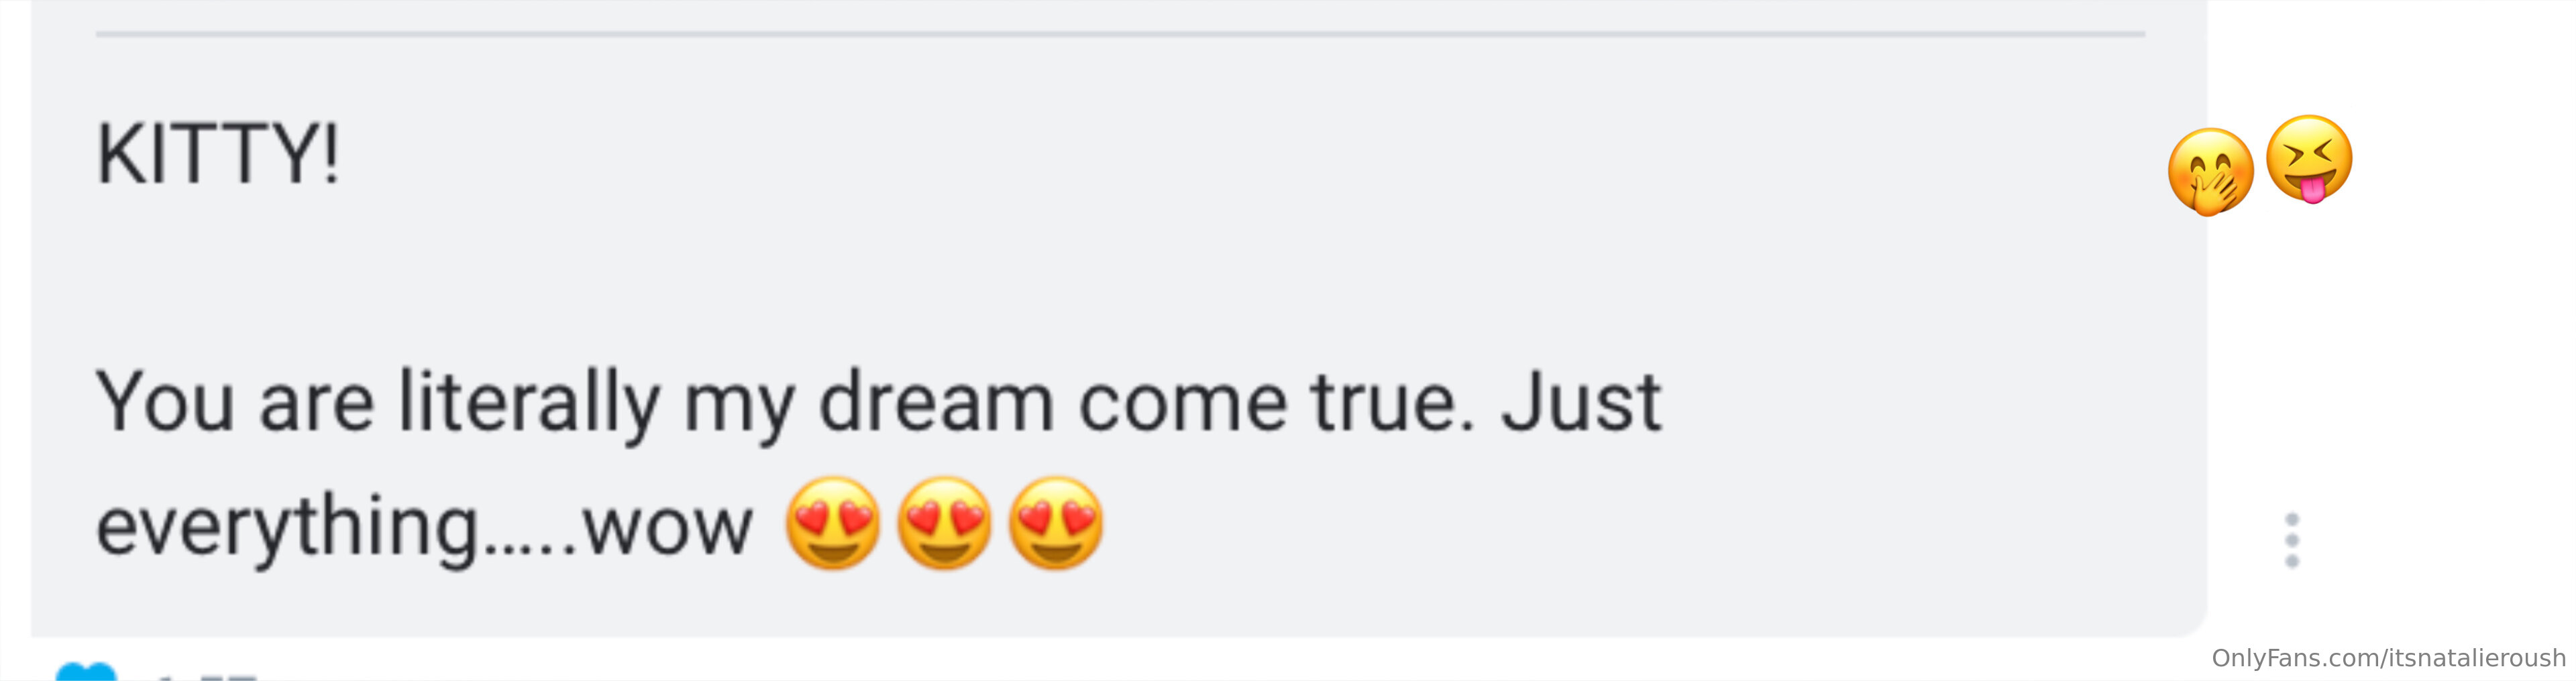
Task: Click the middle heart-eyes emoji
Action: pos(944,523)
